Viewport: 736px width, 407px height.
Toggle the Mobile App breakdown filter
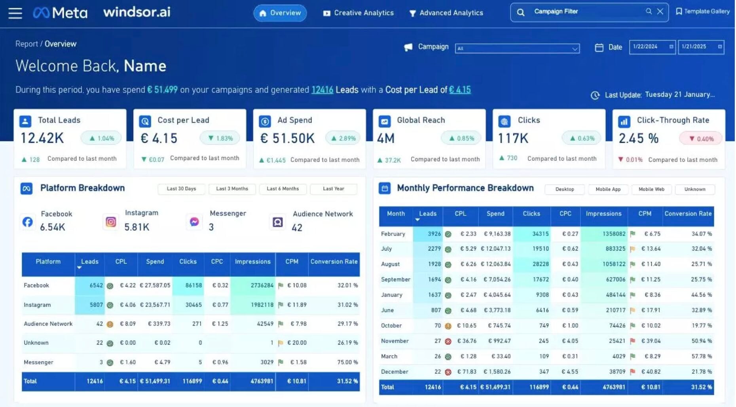(608, 189)
